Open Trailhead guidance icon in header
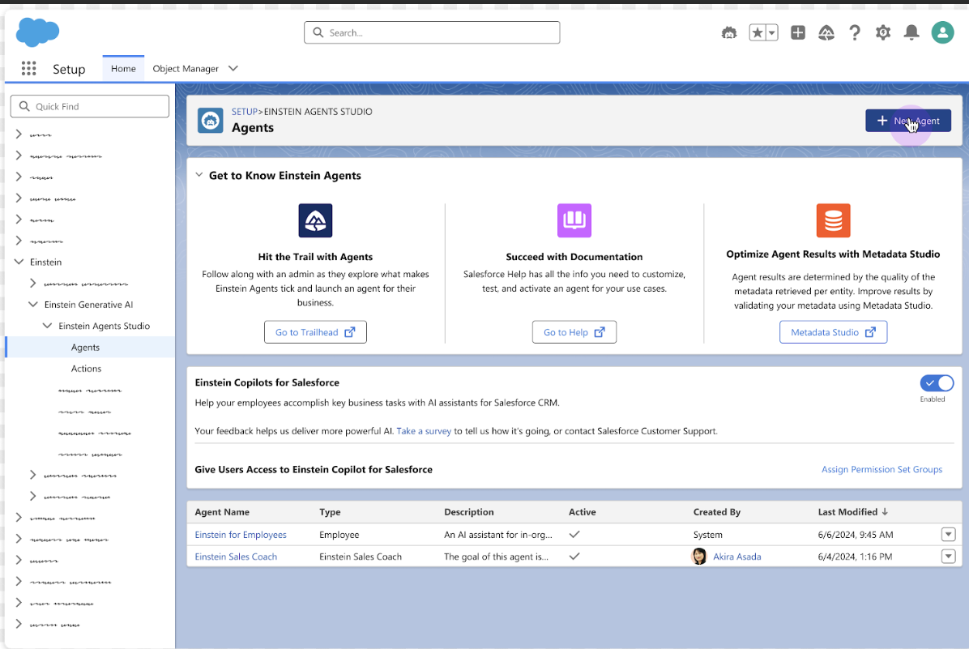This screenshot has height=649, width=969. (x=826, y=32)
